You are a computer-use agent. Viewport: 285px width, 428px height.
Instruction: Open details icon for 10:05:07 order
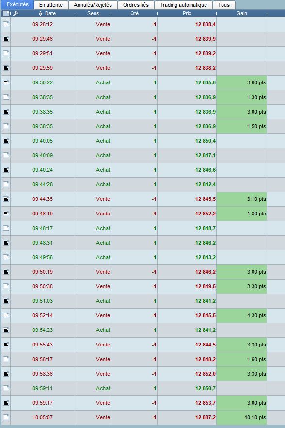tap(6, 417)
